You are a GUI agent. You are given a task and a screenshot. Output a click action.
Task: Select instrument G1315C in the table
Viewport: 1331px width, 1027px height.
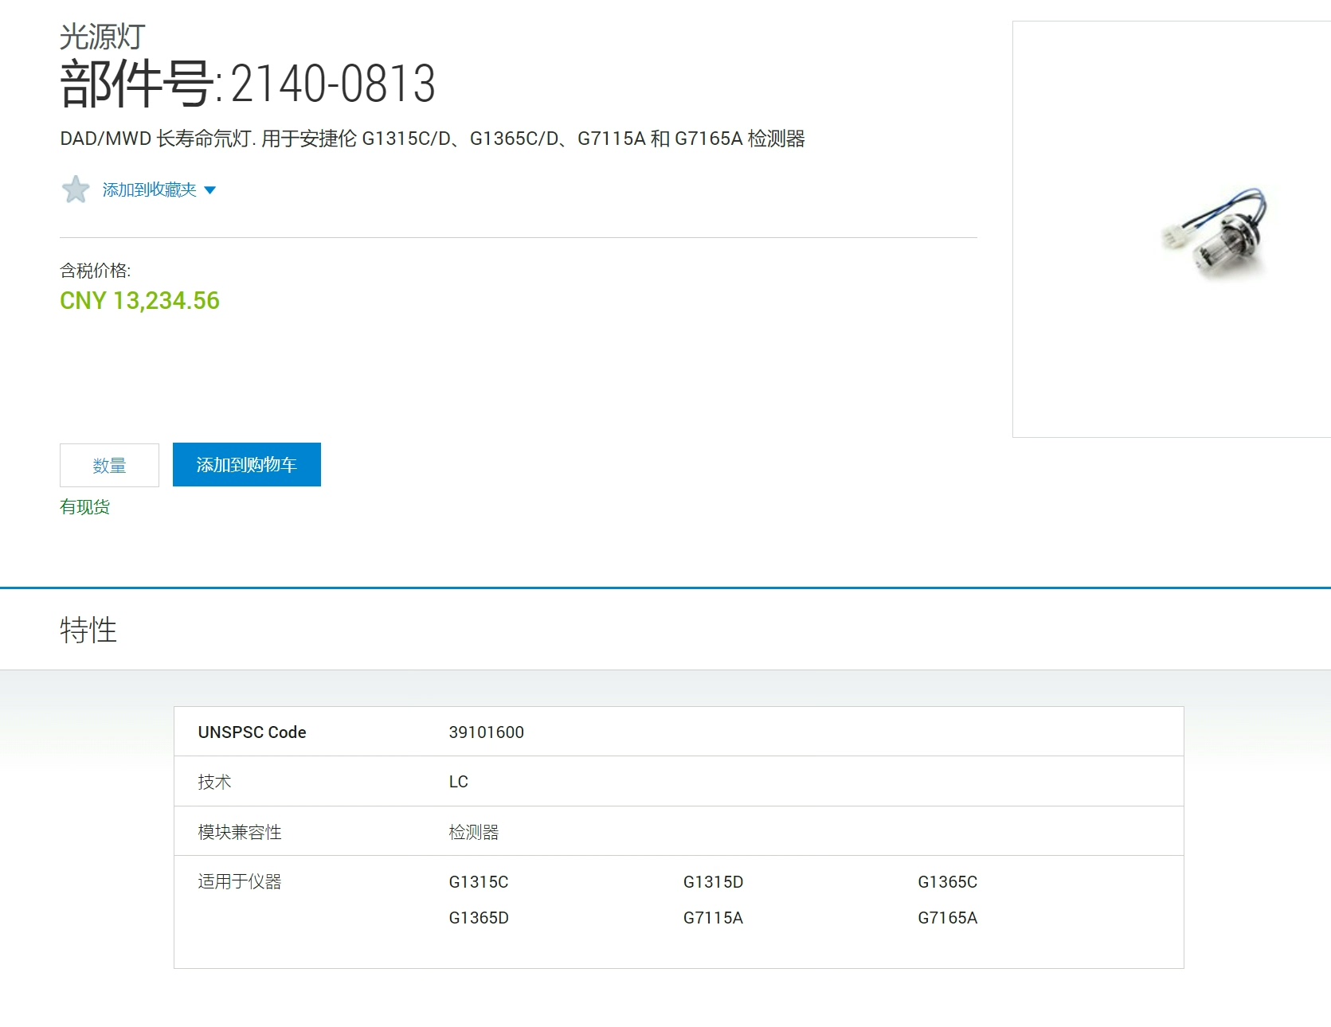pyautogui.click(x=478, y=882)
